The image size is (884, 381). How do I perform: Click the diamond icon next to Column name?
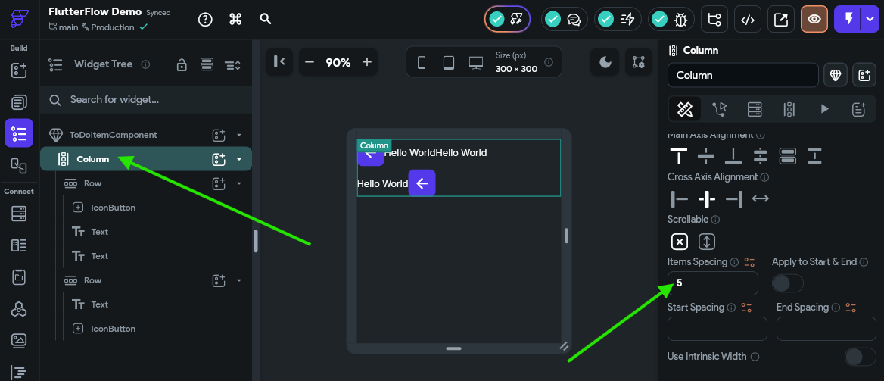pyautogui.click(x=836, y=75)
